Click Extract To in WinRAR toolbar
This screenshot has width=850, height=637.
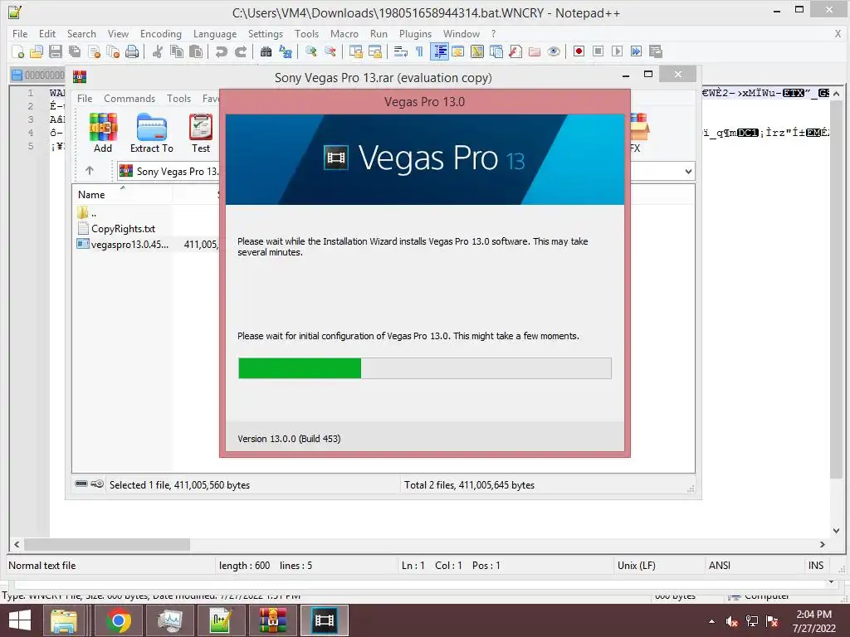tap(152, 134)
